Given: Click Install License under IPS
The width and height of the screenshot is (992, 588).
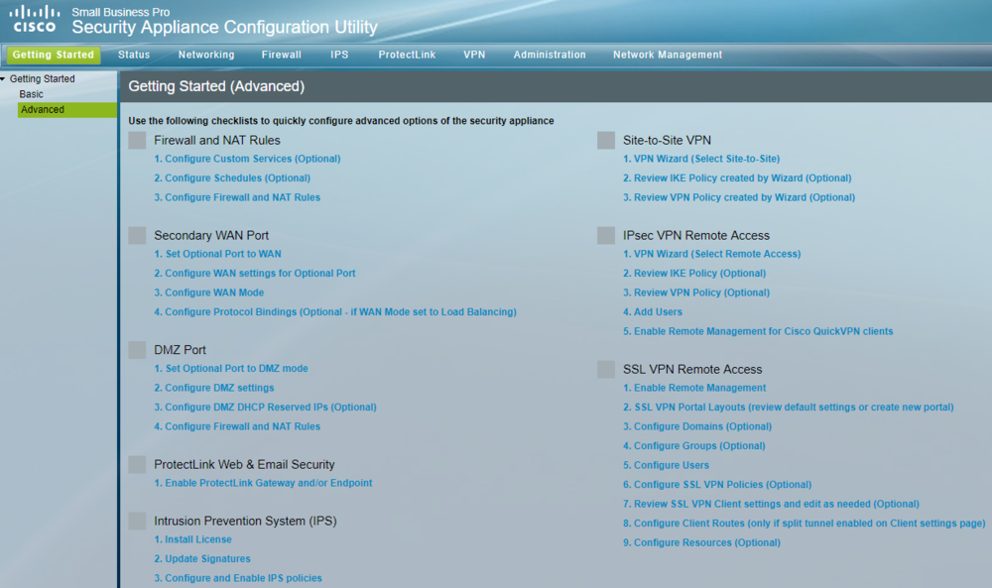Looking at the screenshot, I should click(192, 539).
